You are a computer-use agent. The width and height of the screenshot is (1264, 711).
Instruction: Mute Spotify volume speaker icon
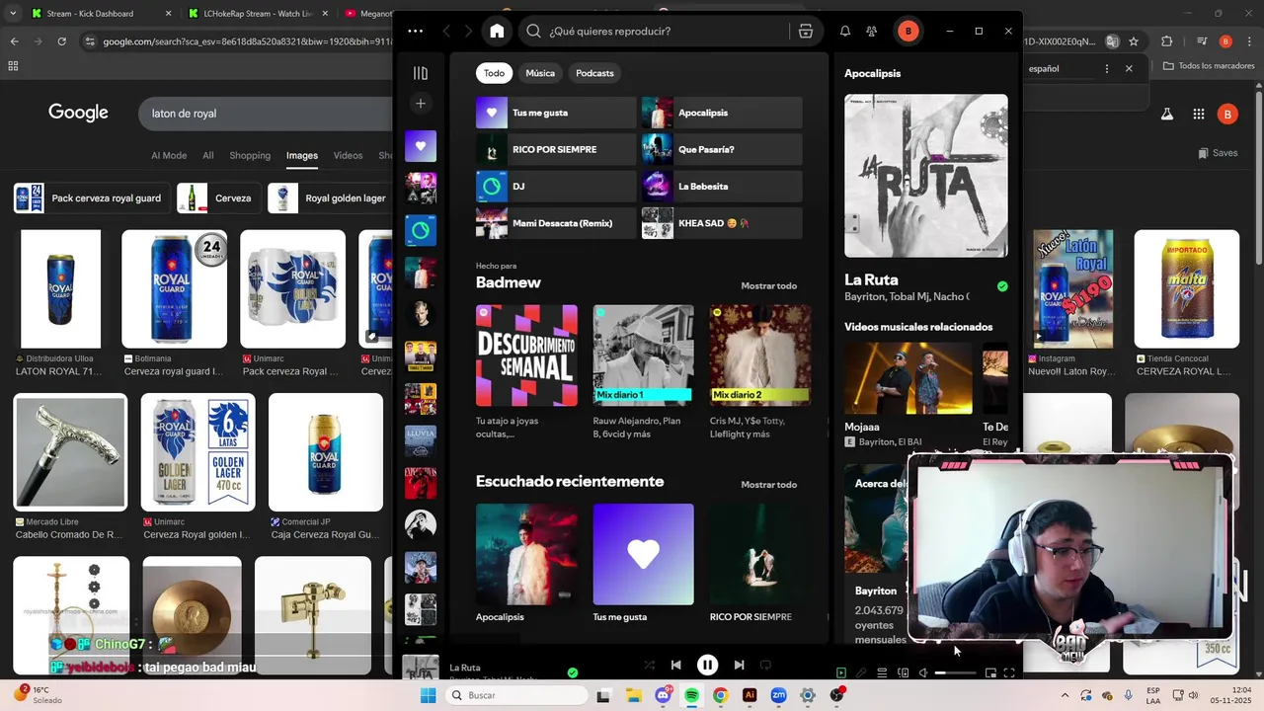923,672
